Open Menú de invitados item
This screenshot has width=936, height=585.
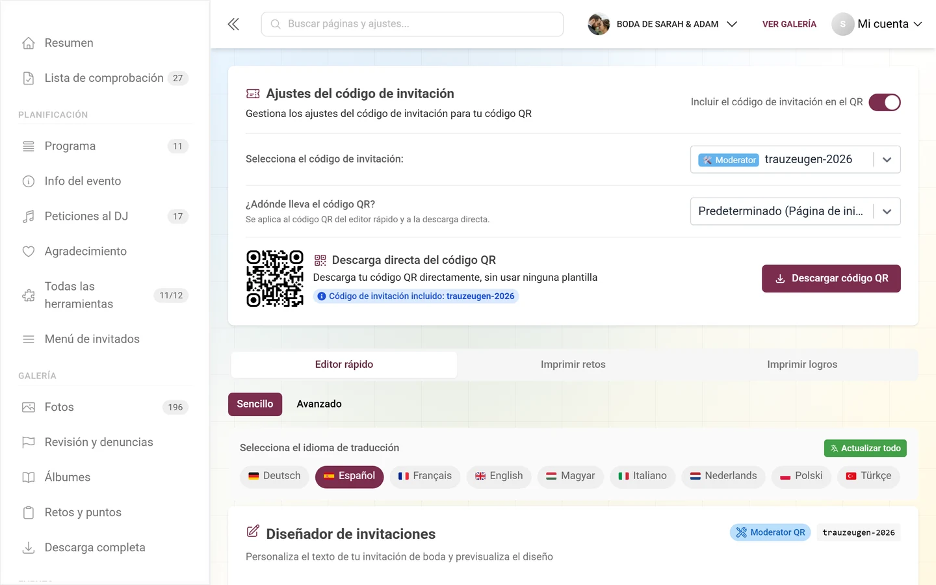coord(105,339)
